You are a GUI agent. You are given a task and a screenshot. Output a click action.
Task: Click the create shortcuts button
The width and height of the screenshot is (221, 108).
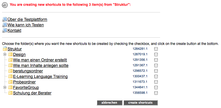(x=141, y=103)
